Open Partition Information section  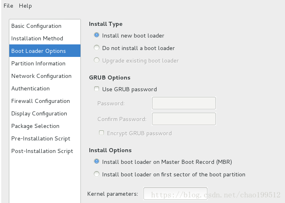45,63
